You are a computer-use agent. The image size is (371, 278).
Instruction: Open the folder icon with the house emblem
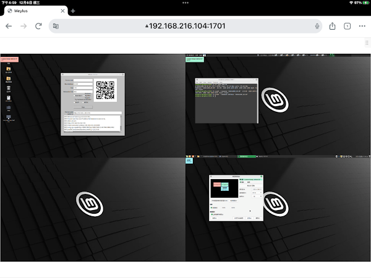click(9, 69)
